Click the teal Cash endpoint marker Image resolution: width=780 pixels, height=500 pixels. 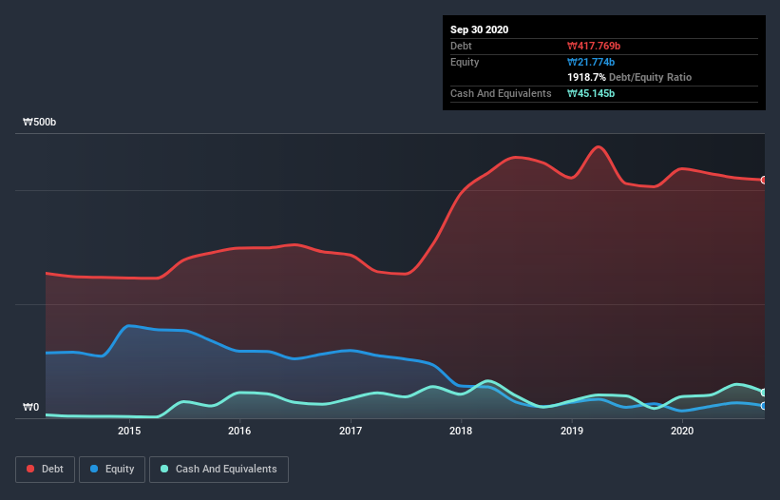[x=764, y=393]
